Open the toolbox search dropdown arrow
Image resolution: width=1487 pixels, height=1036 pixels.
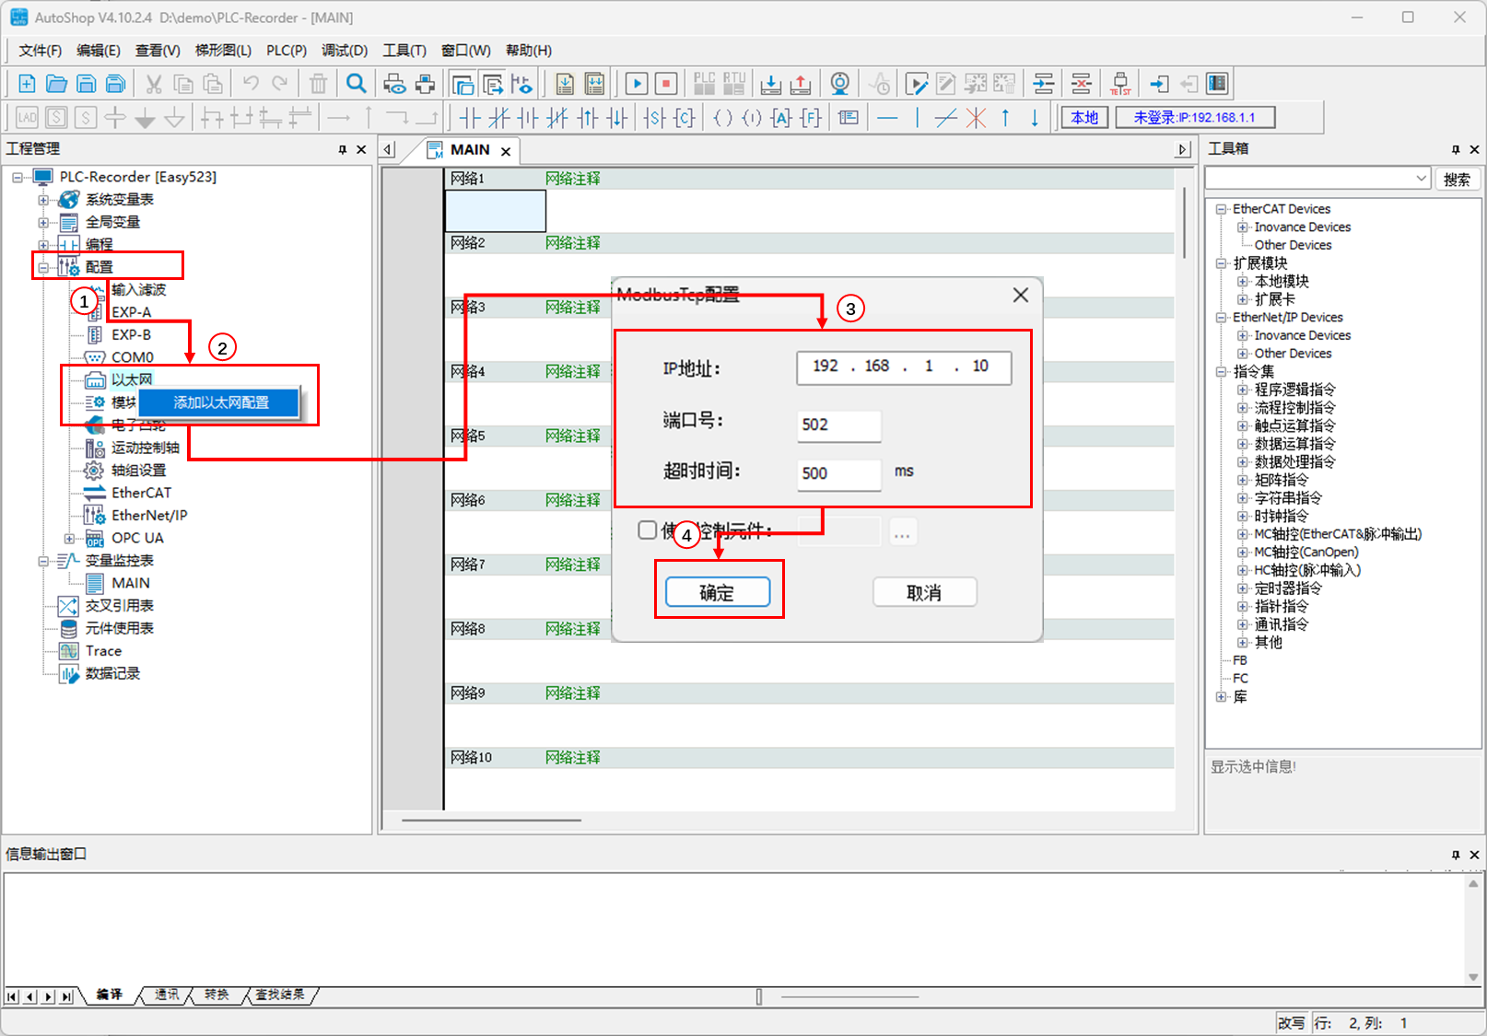[x=1421, y=179]
